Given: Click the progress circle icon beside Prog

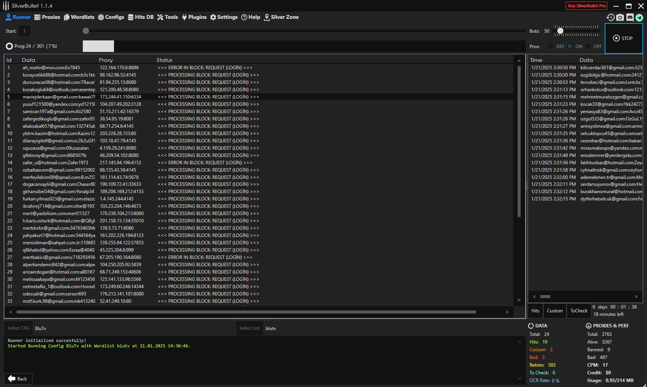Looking at the screenshot, I should tap(9, 46).
